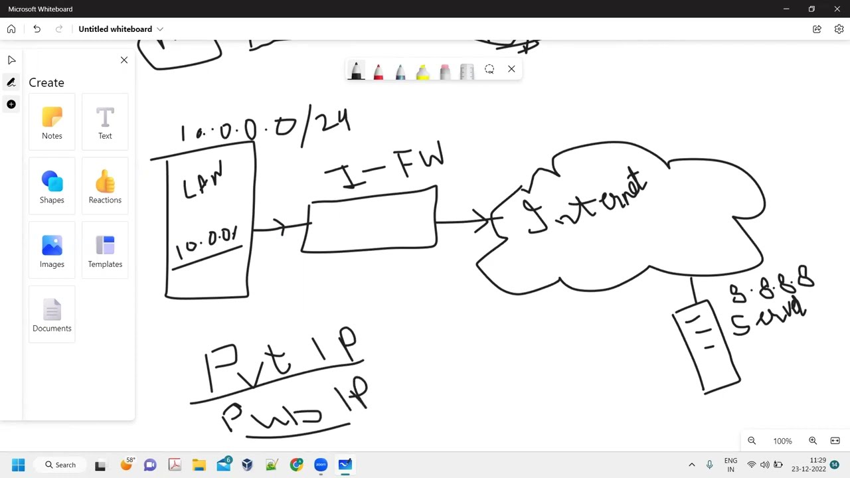Open whiteboard Settings gear
This screenshot has width=850, height=478.
point(839,29)
